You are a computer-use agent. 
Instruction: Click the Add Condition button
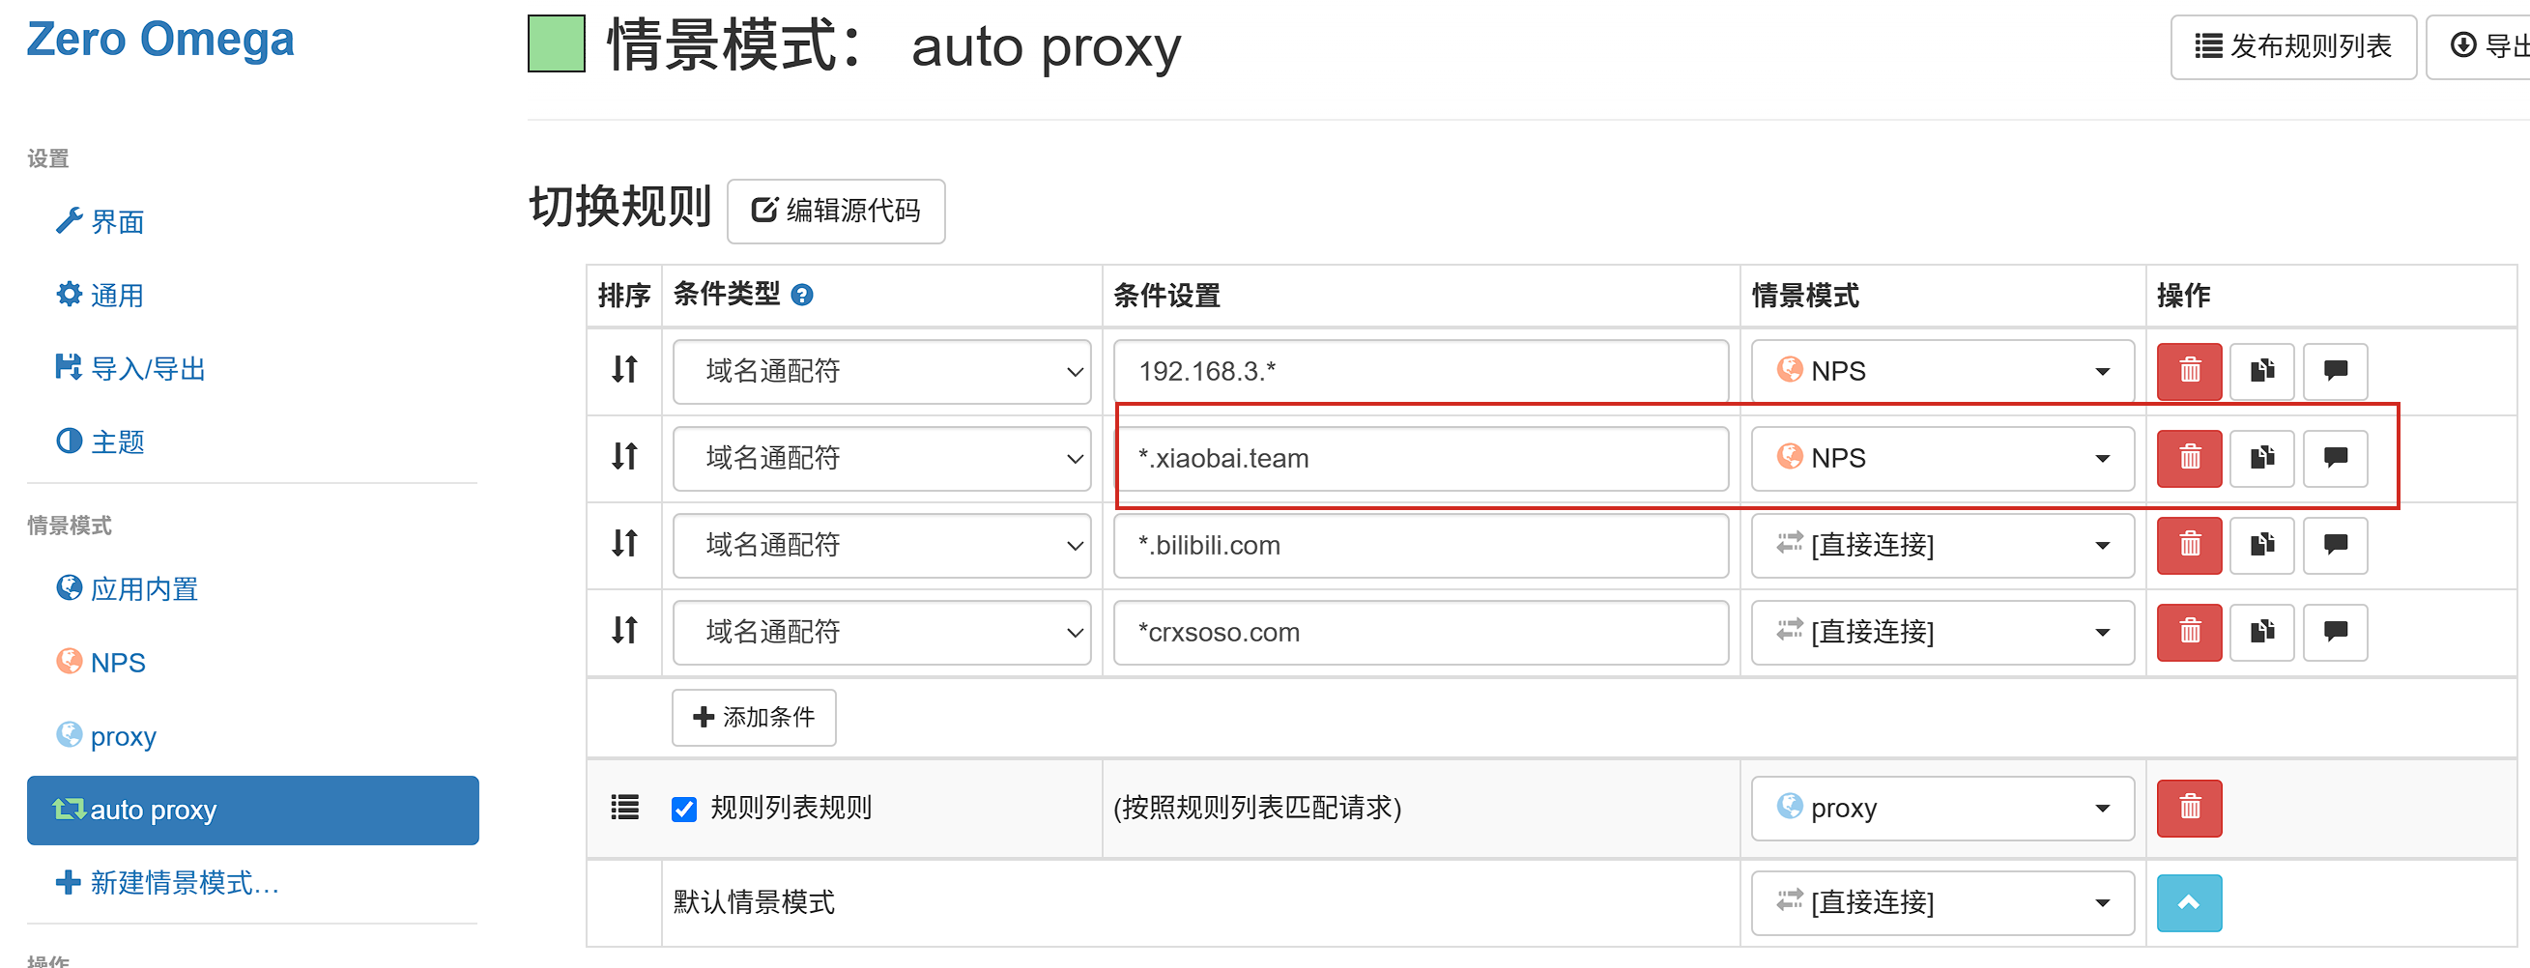[x=754, y=718]
